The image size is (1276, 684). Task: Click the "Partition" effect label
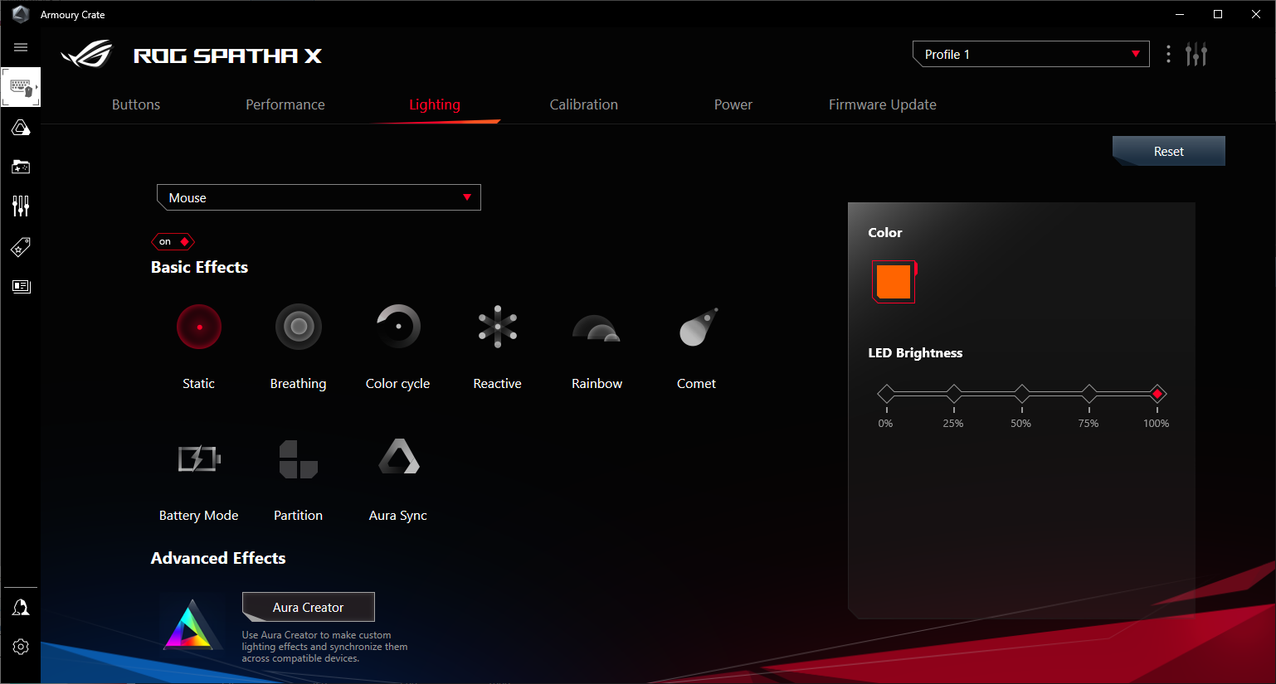point(299,515)
